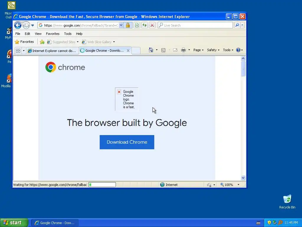Open recent pages dropdown next to Forward
Viewport: 302px width, 227px height.
coord(32,25)
